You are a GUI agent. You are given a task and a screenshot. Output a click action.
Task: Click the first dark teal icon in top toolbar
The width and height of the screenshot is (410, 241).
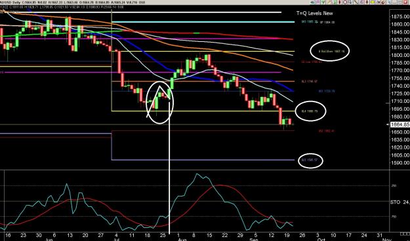pyautogui.click(x=312, y=2)
